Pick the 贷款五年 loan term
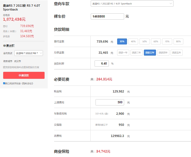 [177, 53]
